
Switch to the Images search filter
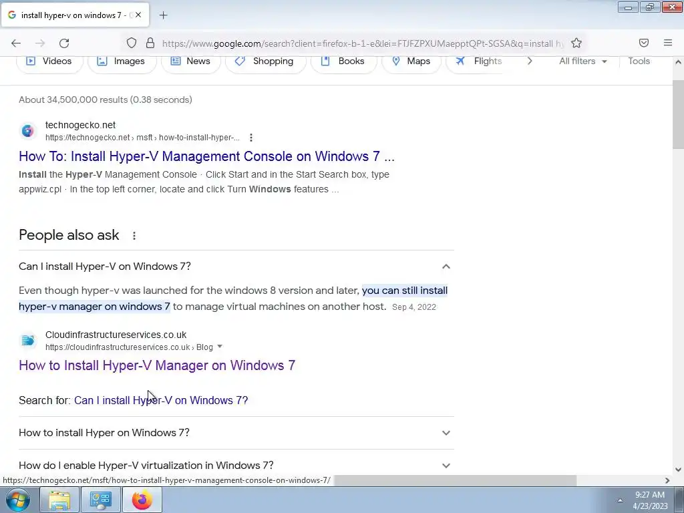(x=122, y=61)
